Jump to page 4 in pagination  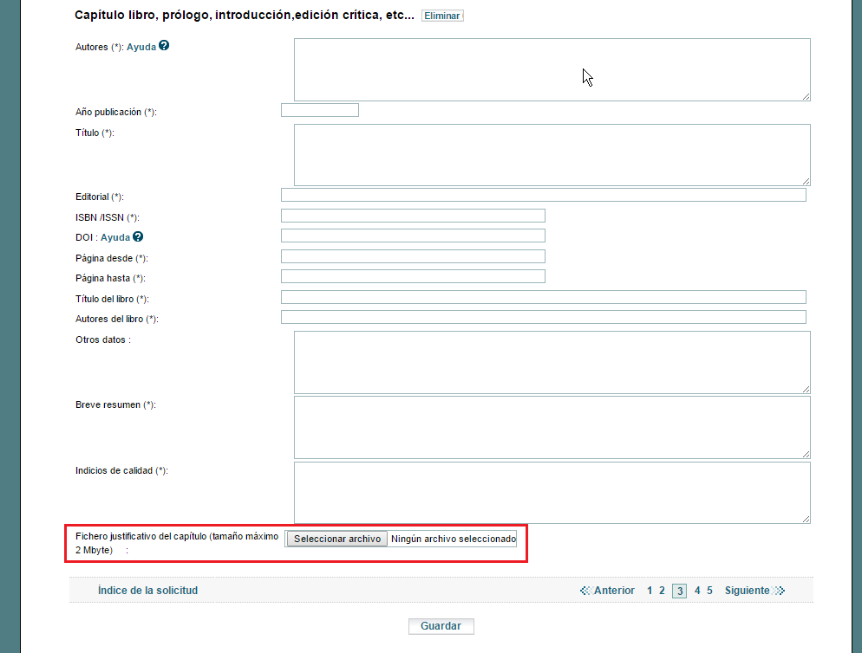(698, 591)
